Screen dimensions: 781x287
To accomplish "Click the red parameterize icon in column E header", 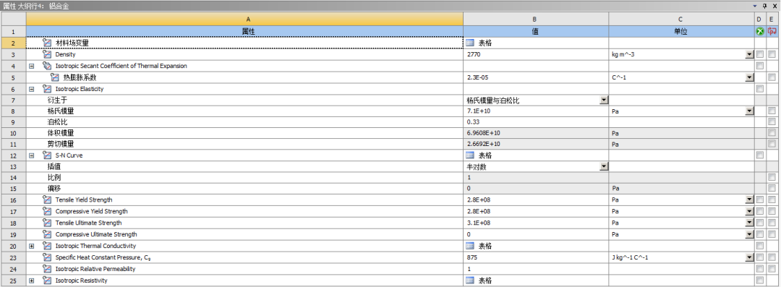I will 772,31.
